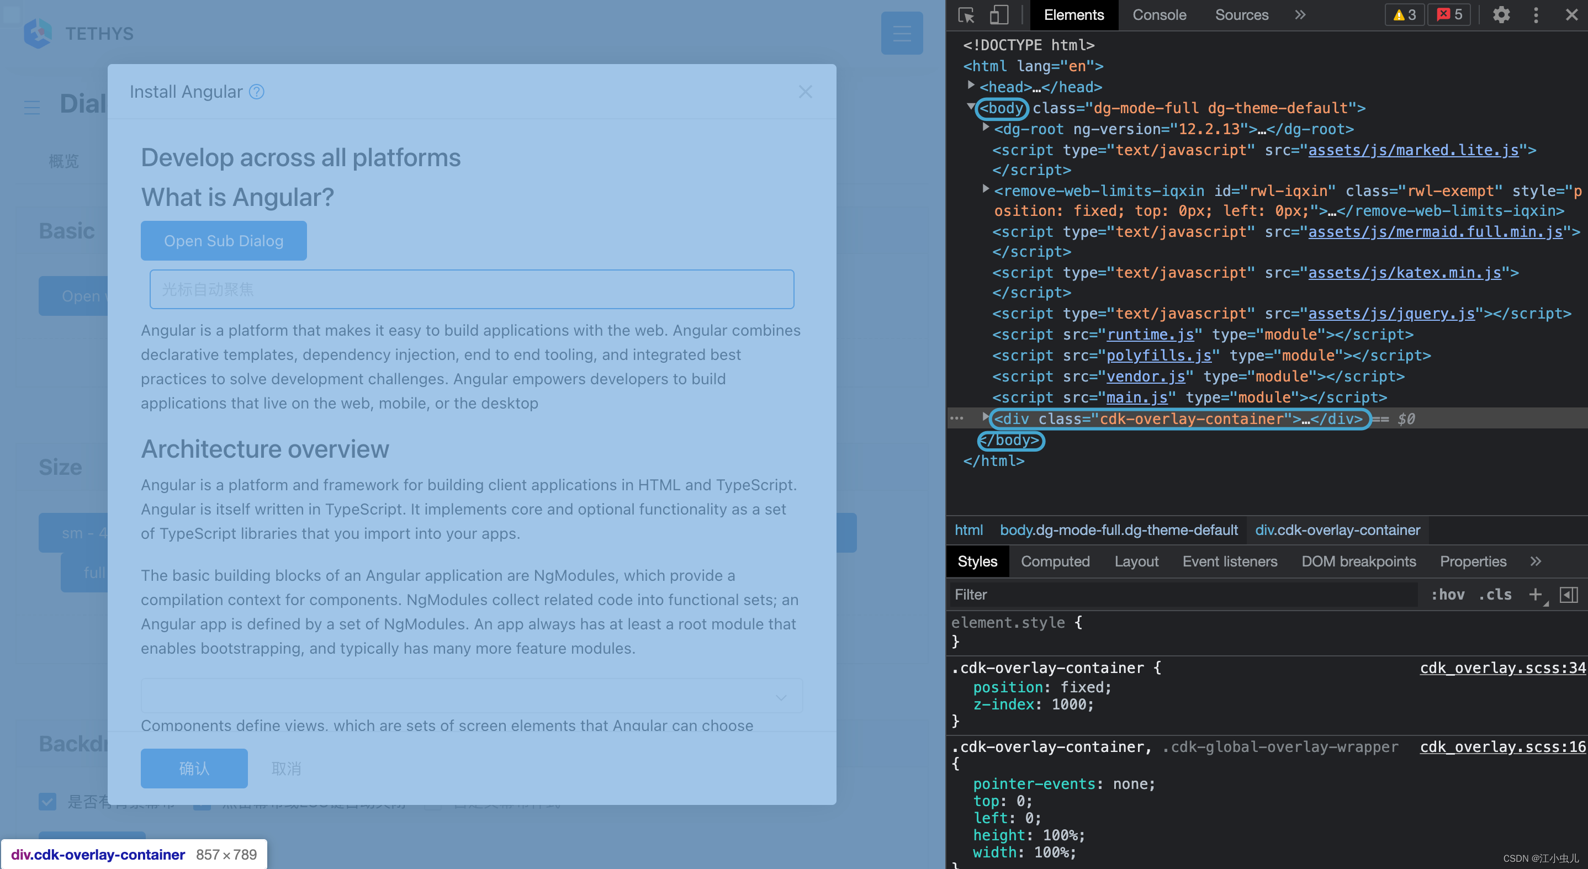Click the plus icon to add style rule

(1535, 594)
